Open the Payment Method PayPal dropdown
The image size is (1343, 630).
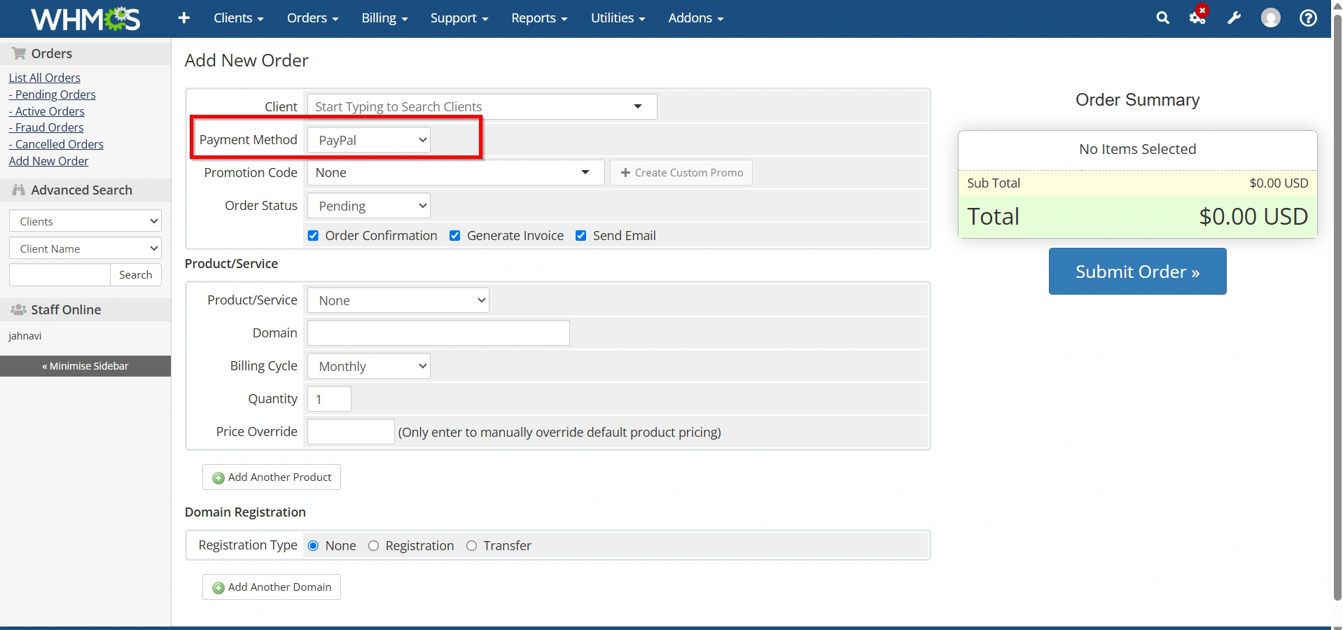368,140
